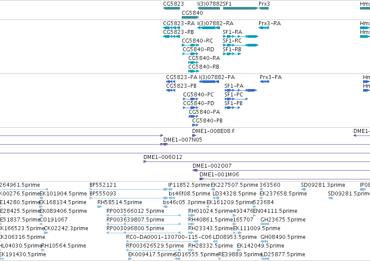Select EST SD09281.3prime

point(303,189)
